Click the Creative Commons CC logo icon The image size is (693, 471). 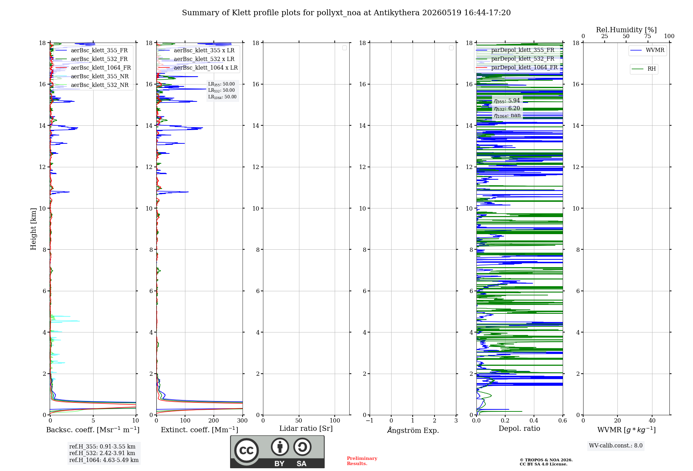click(x=246, y=450)
